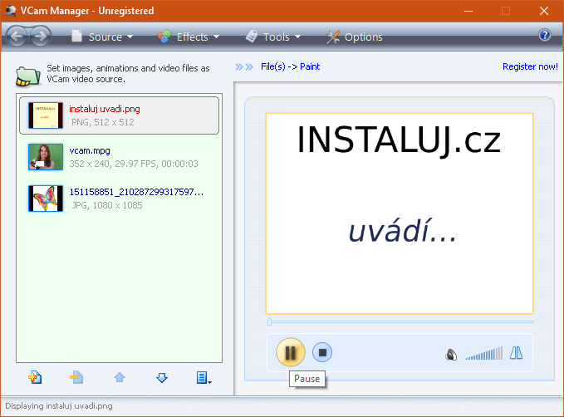The height and width of the screenshot is (417, 564).
Task: Remove a file with the minus icon
Action: tap(76, 377)
